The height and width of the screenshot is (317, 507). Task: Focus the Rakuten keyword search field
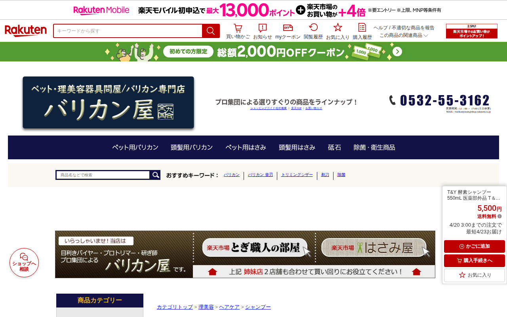tap(128, 31)
